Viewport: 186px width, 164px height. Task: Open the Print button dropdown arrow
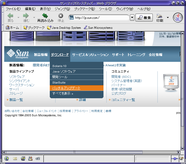pos(168,18)
